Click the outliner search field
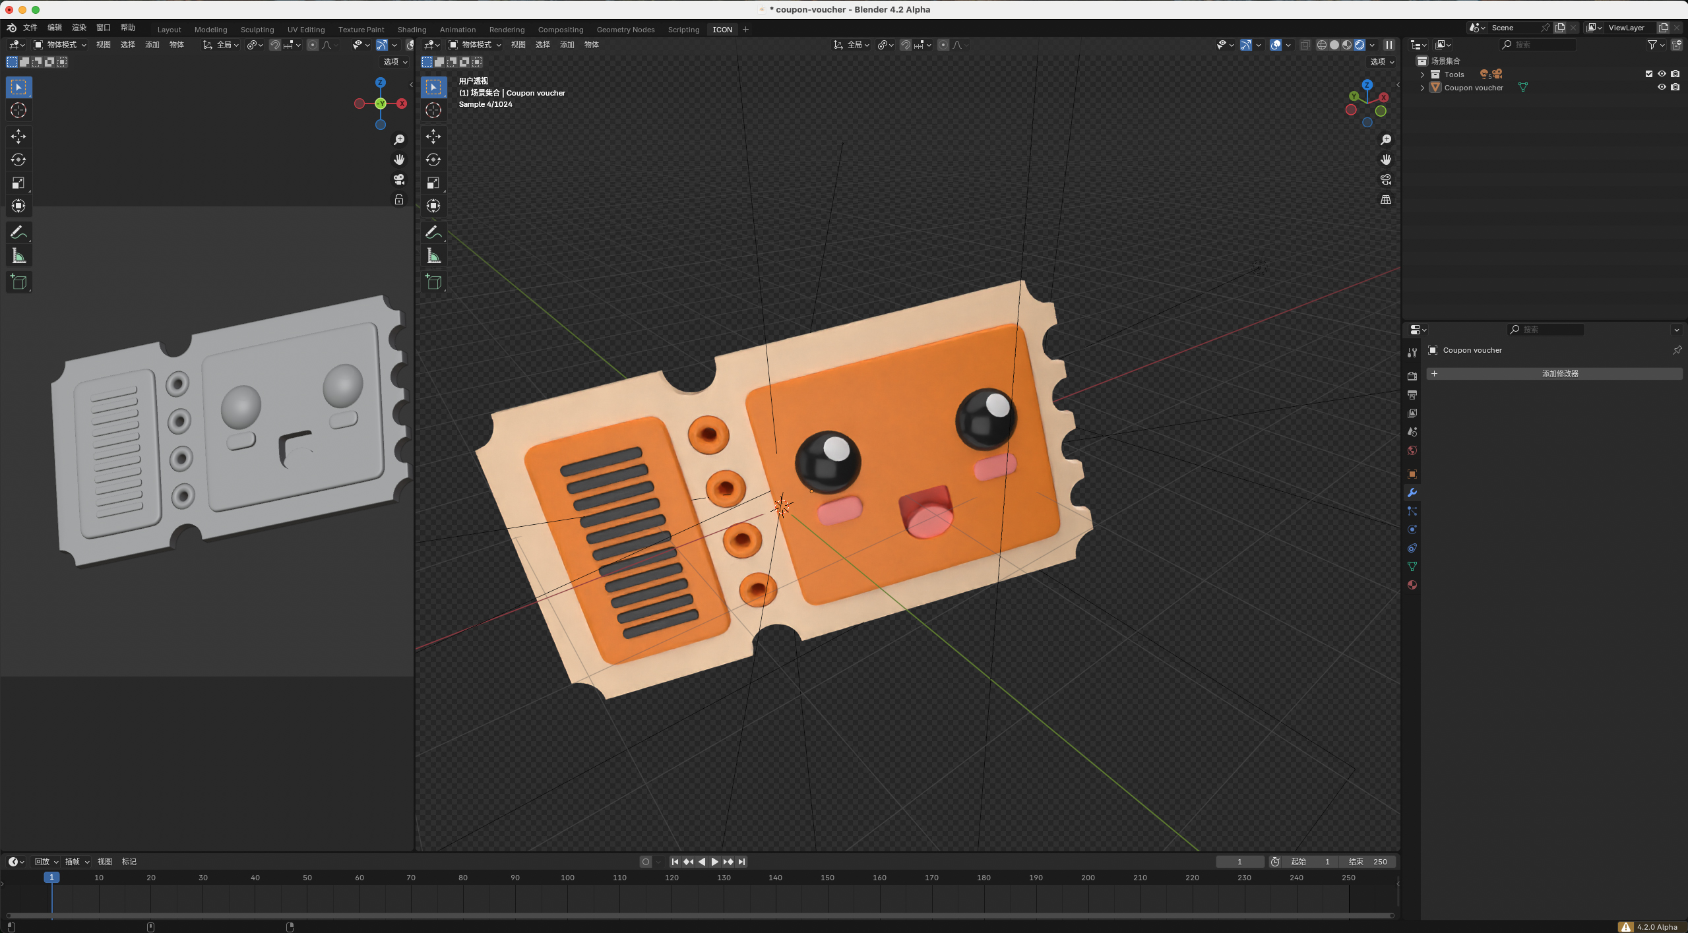Image resolution: width=1688 pixels, height=933 pixels. (x=1538, y=45)
